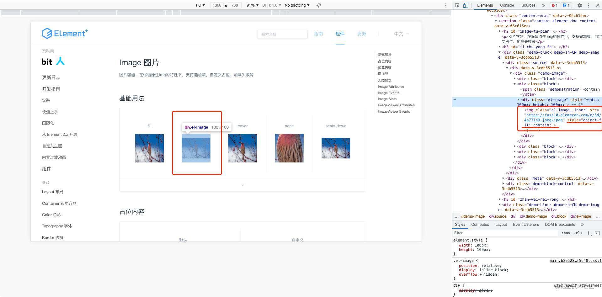Edit the viewport width 1366 field

217,5
